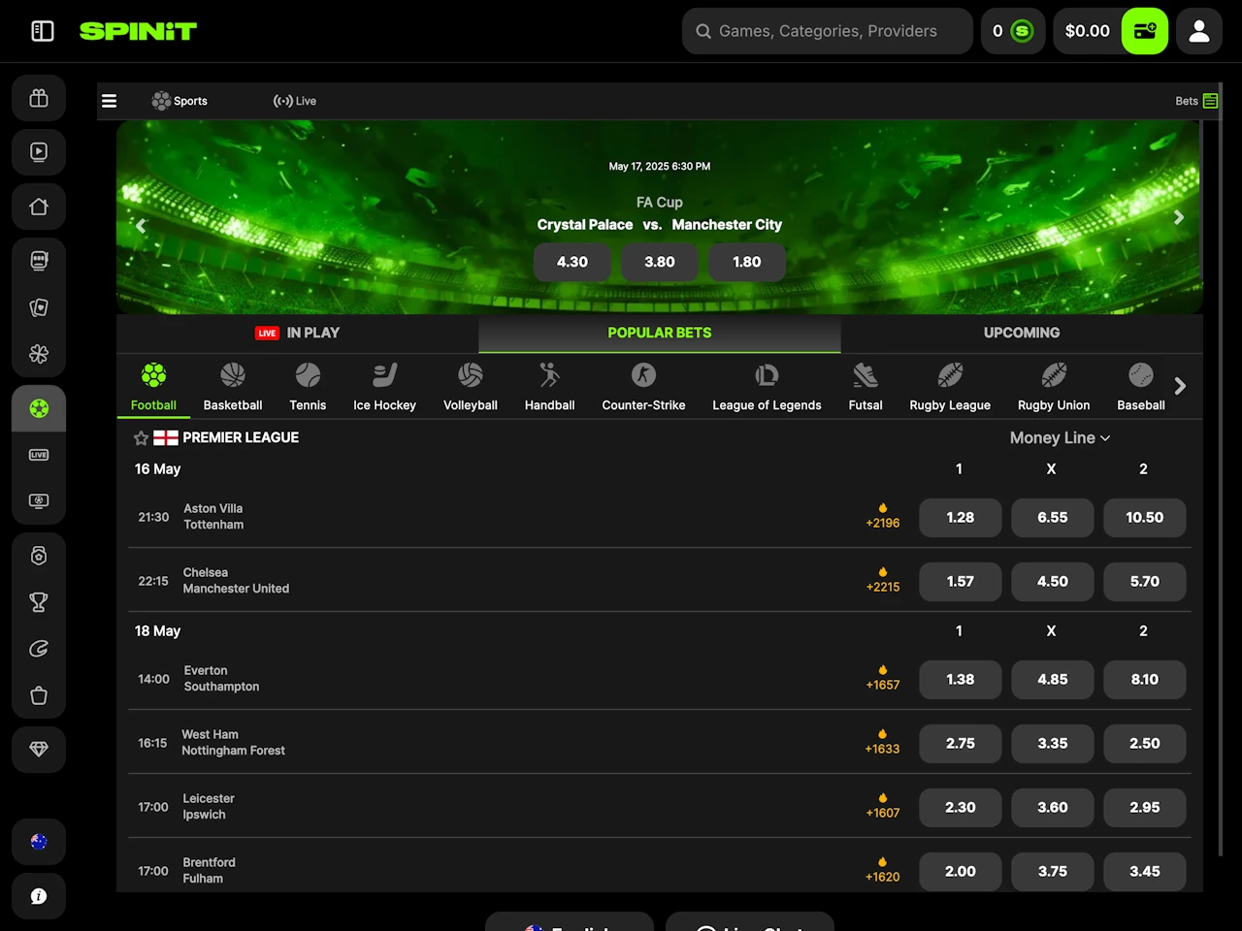This screenshot has height=931, width=1242.
Task: Switch to the IN PLAY tab
Action: [x=298, y=333]
